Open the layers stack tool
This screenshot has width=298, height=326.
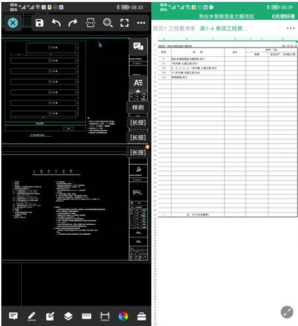coord(68,316)
